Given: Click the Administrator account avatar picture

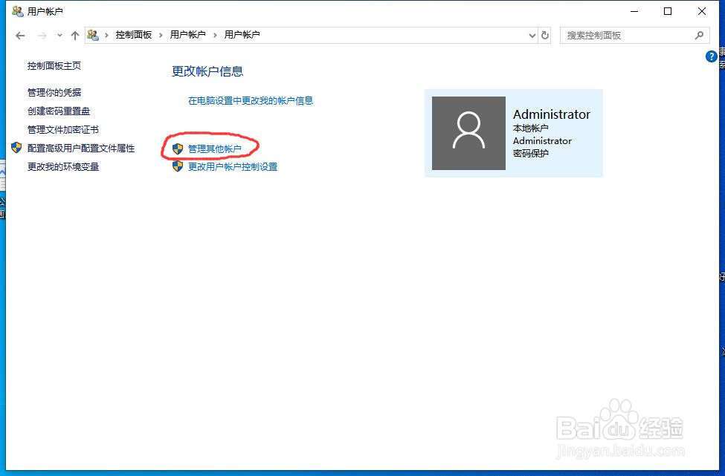Looking at the screenshot, I should tap(468, 133).
